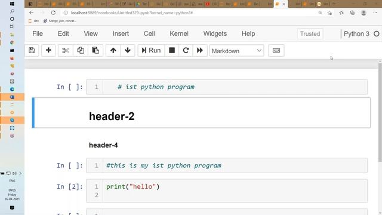
Task: Click the localhost notebook URL address bar
Action: pyautogui.click(x=131, y=13)
